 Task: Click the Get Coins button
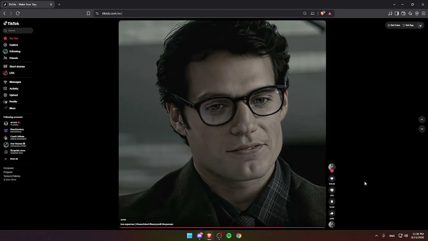pyautogui.click(x=394, y=25)
